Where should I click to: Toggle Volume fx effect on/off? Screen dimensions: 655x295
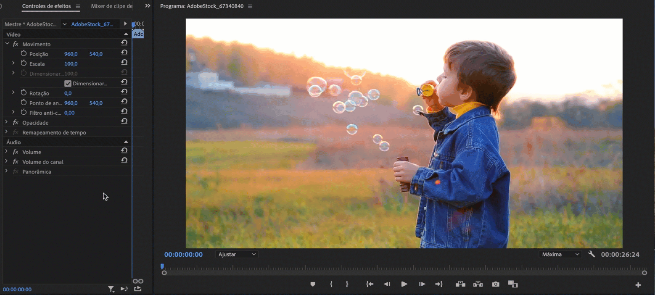tap(16, 152)
